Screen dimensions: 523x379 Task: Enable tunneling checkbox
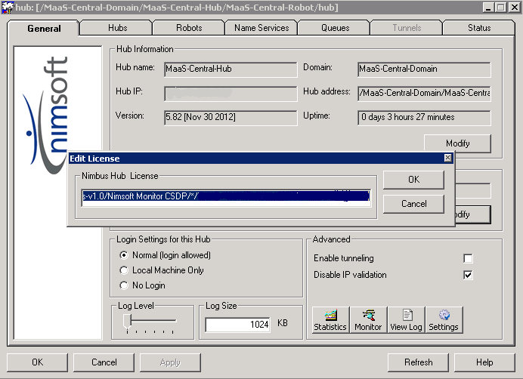468,258
